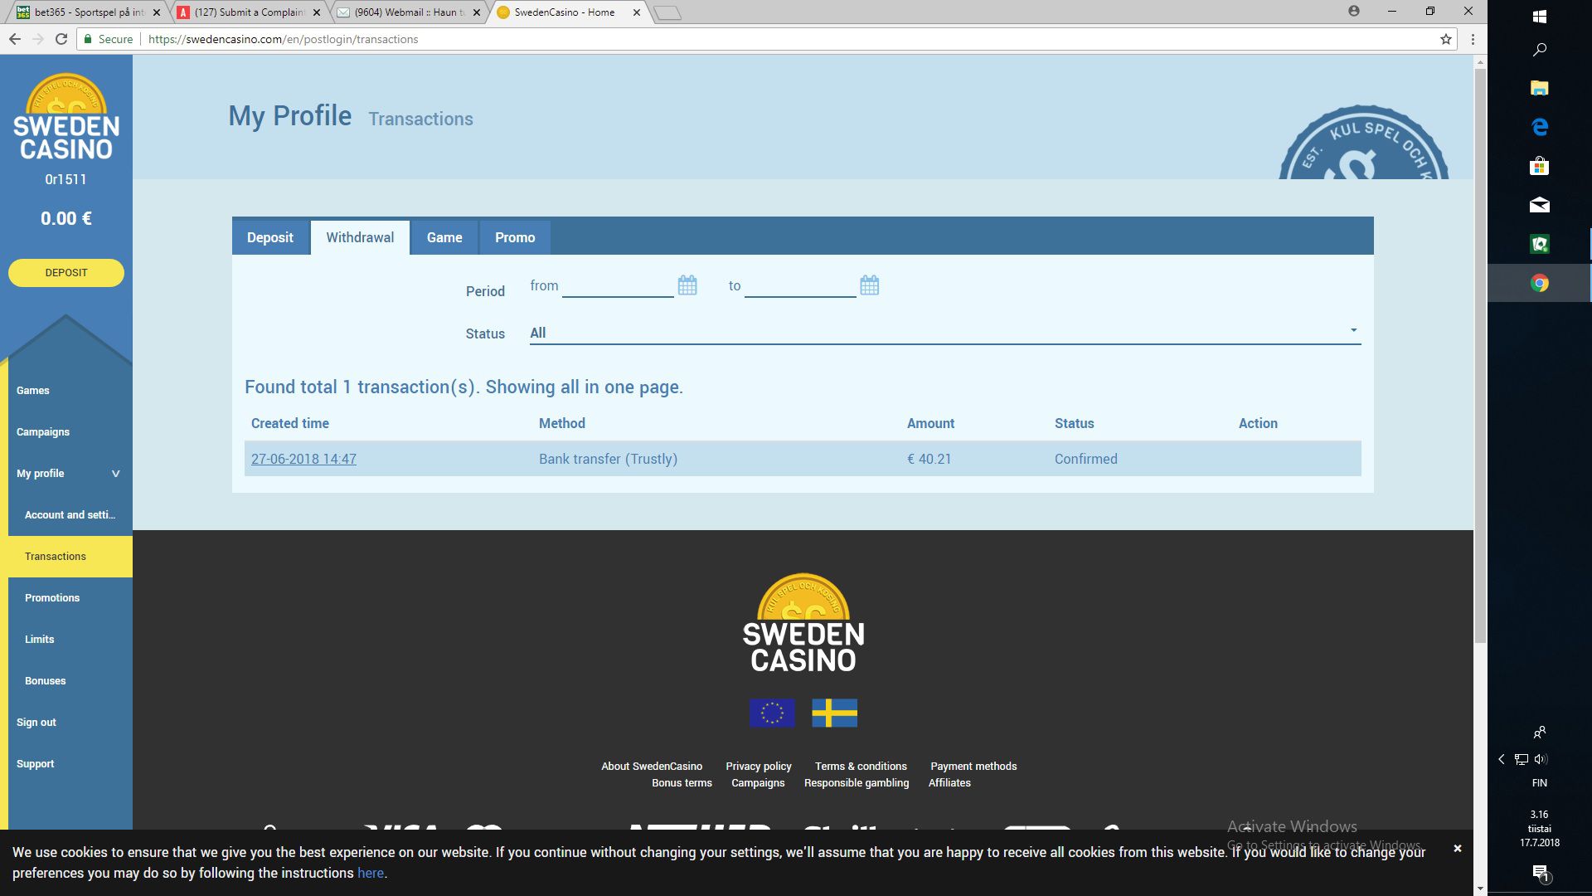1592x896 pixels.
Task: Select the Withdrawal transactions tab
Action: [x=360, y=237]
